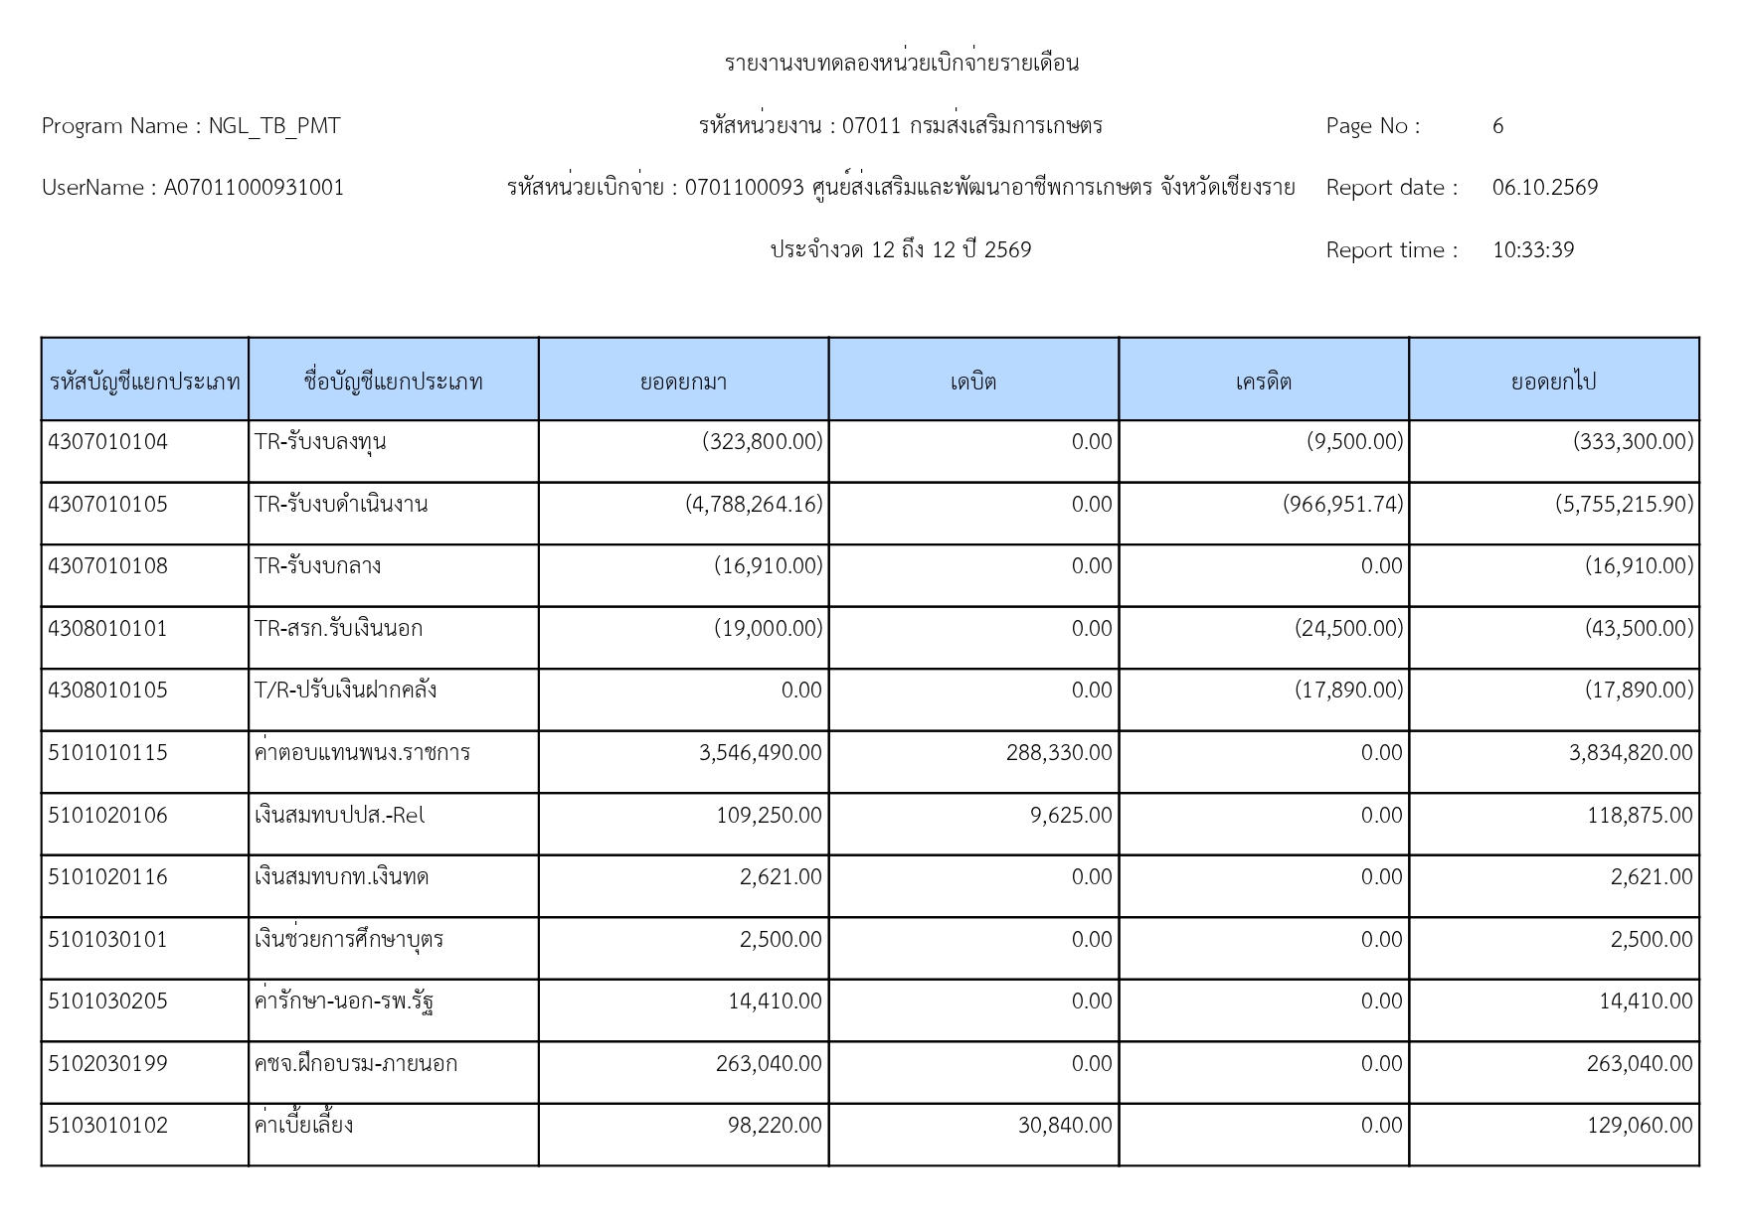Click the account name คชจ.ฝึกอบรม-ภายนอก
Screen dimensions: 1745x1232
(x=356, y=1064)
